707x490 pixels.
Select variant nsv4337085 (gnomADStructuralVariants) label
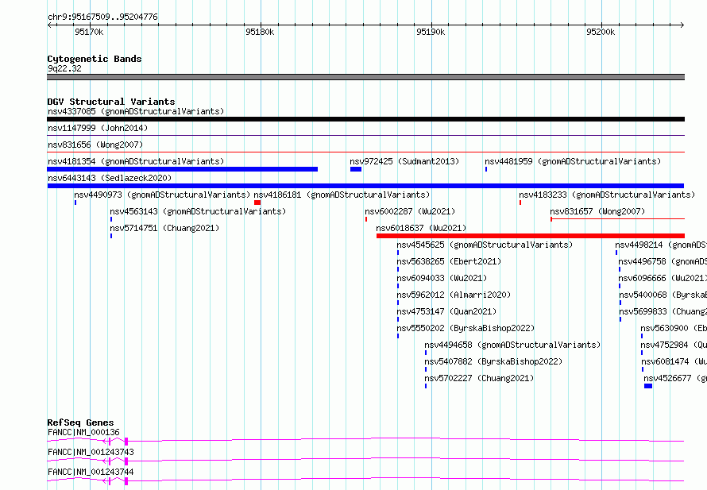point(136,111)
